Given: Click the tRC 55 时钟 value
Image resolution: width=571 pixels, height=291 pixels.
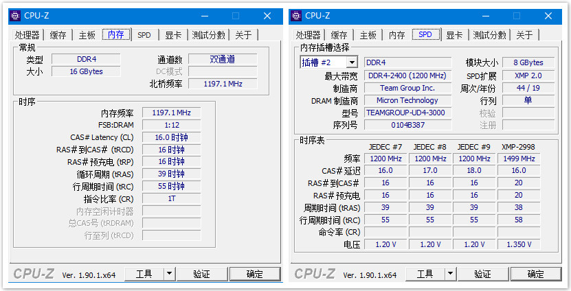Looking at the screenshot, I should (x=171, y=186).
